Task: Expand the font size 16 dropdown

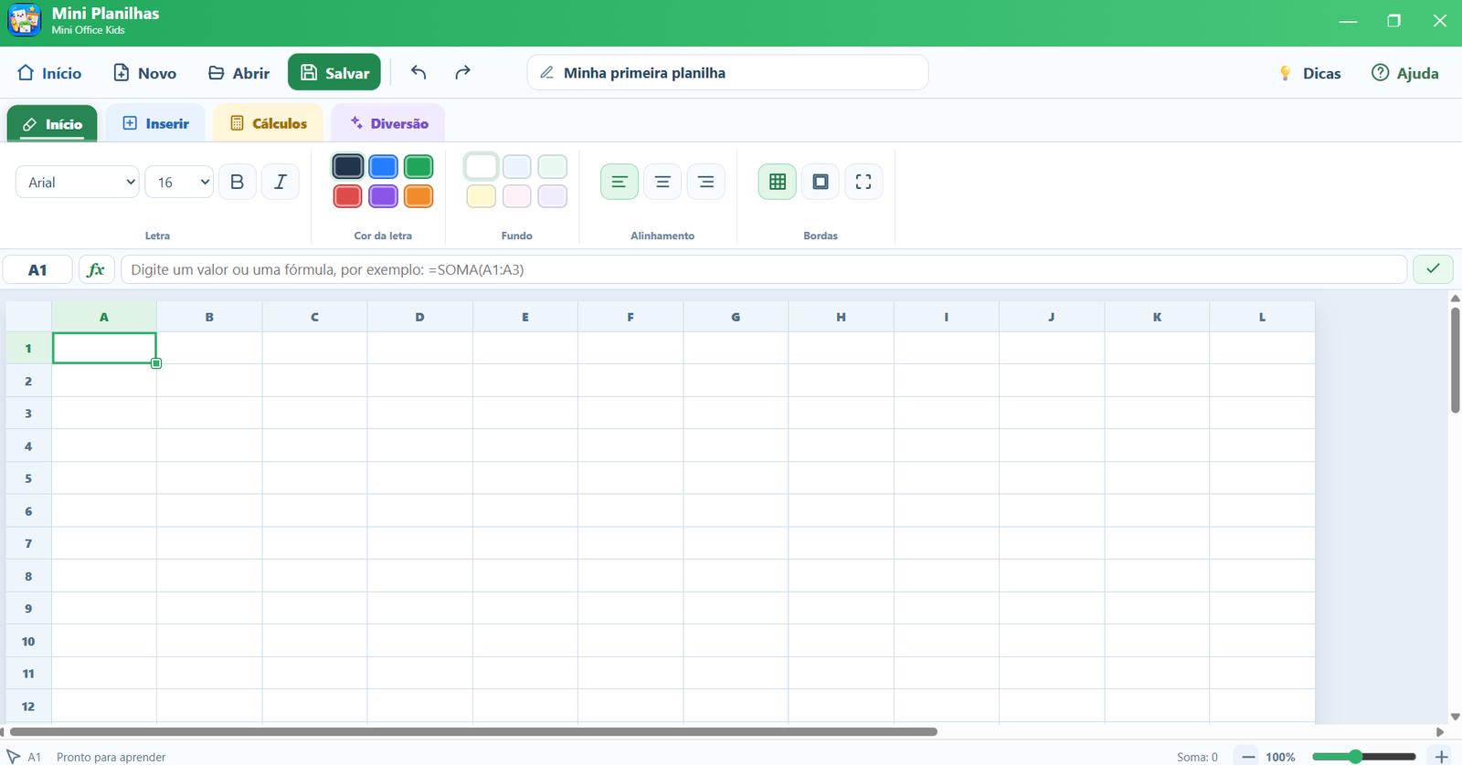Action: [179, 182]
